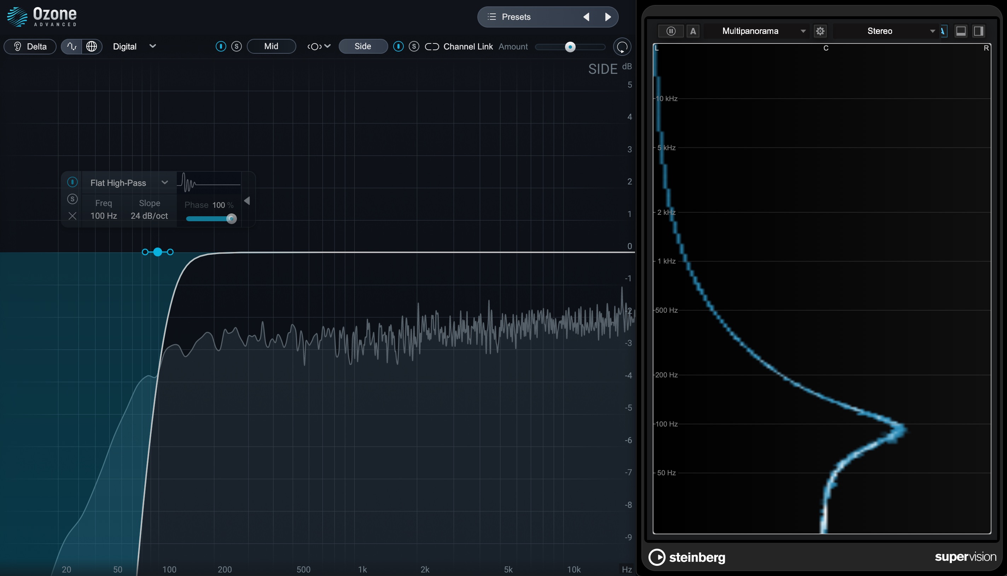The height and width of the screenshot is (576, 1007).
Task: Click the Steinberg logo
Action: click(x=687, y=557)
